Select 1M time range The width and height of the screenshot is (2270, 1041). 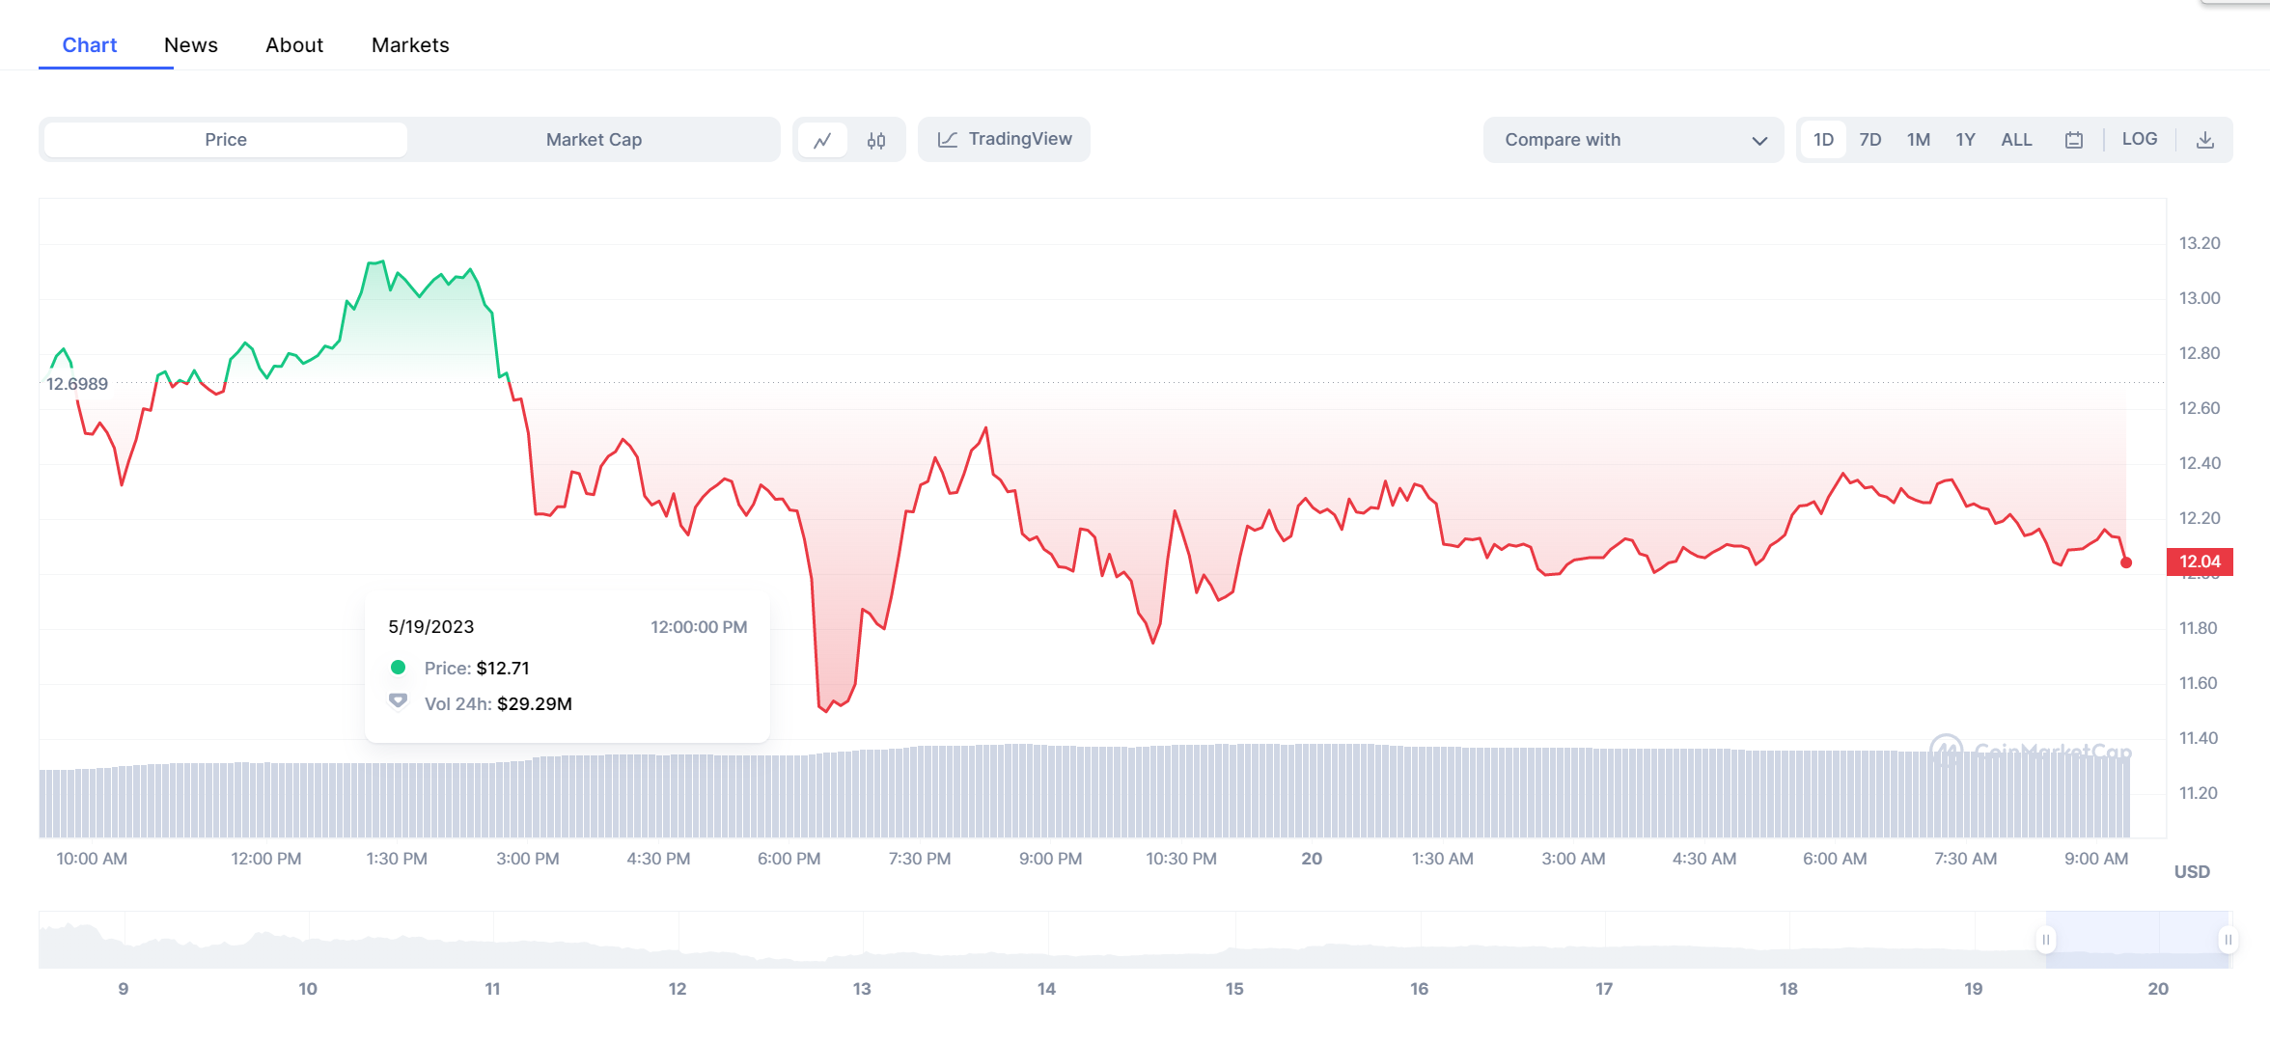tap(1919, 140)
